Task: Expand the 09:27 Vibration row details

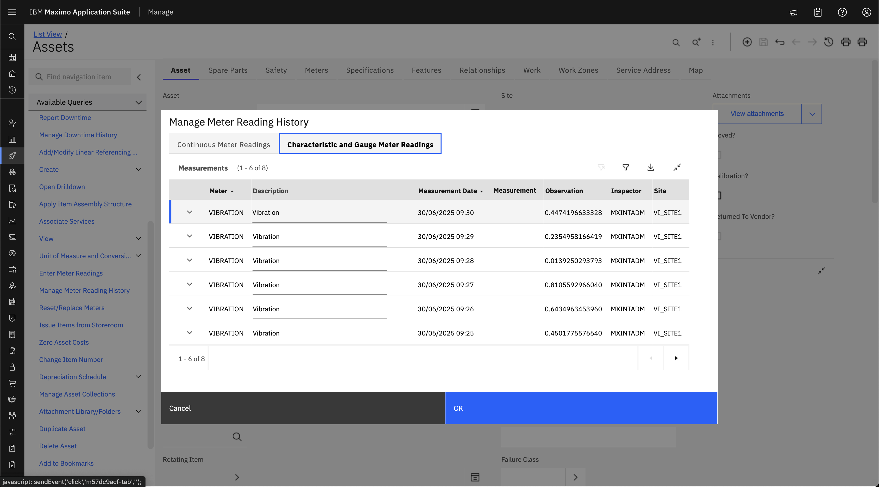Action: pos(189,284)
